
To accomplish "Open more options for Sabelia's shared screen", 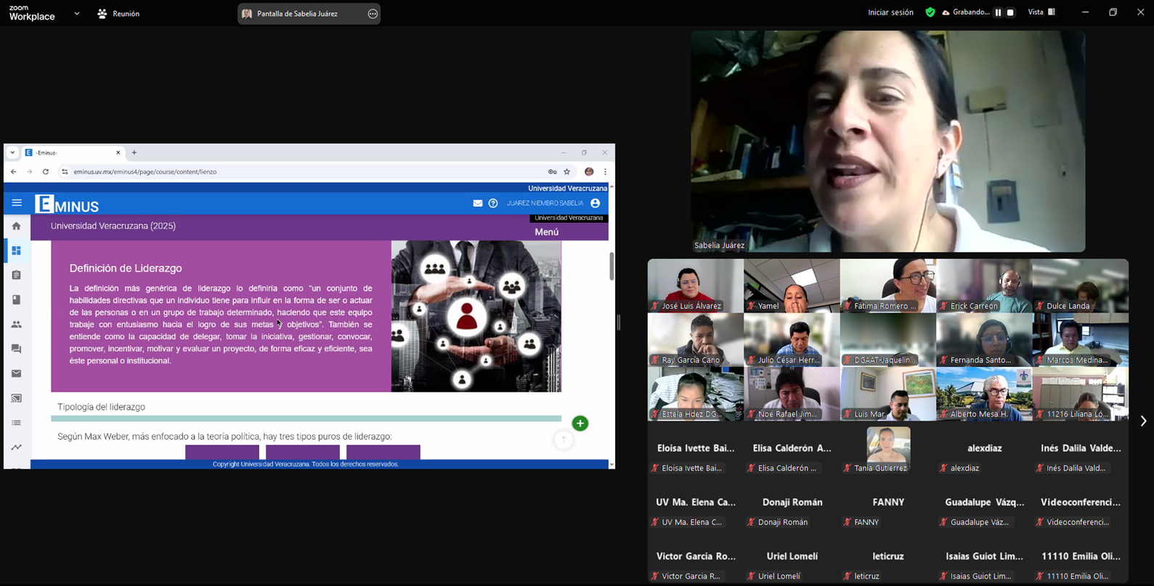I will click(x=373, y=14).
